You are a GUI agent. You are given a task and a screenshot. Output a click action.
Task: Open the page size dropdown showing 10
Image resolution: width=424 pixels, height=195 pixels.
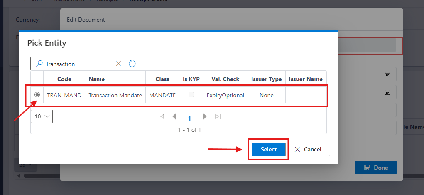(42, 116)
